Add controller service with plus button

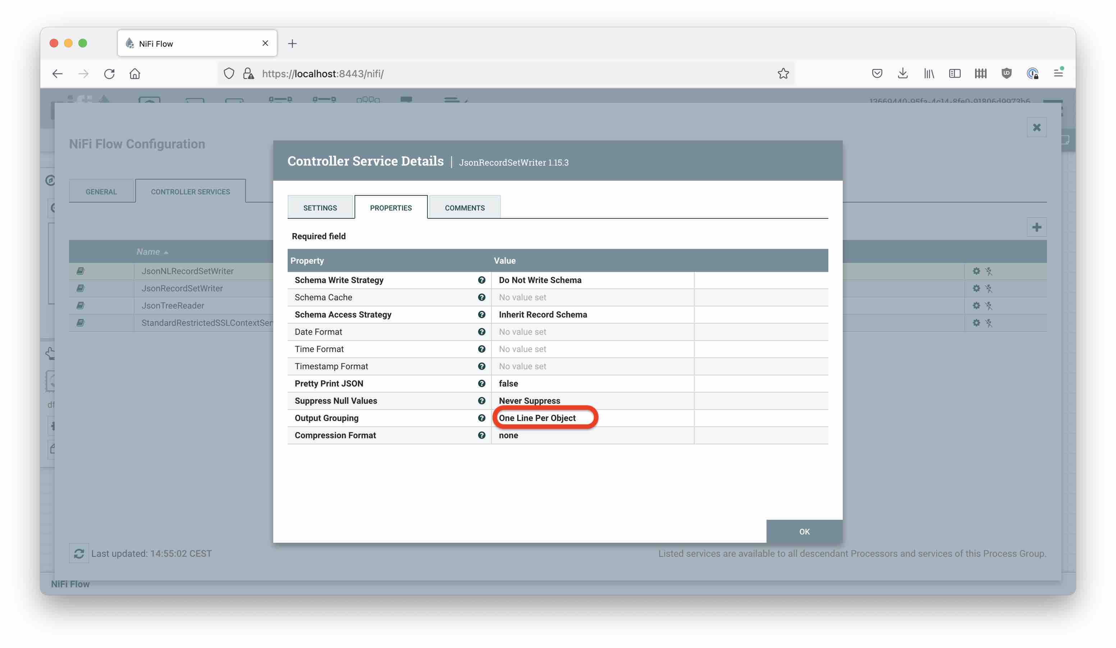point(1036,227)
